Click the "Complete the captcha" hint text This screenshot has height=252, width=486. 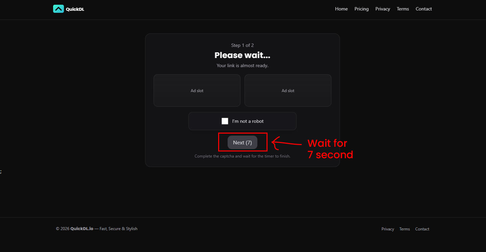(242, 156)
